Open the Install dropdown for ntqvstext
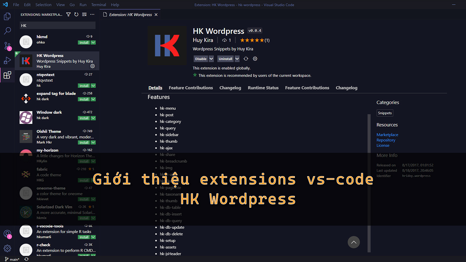The height and width of the screenshot is (262, 466). coord(93,86)
